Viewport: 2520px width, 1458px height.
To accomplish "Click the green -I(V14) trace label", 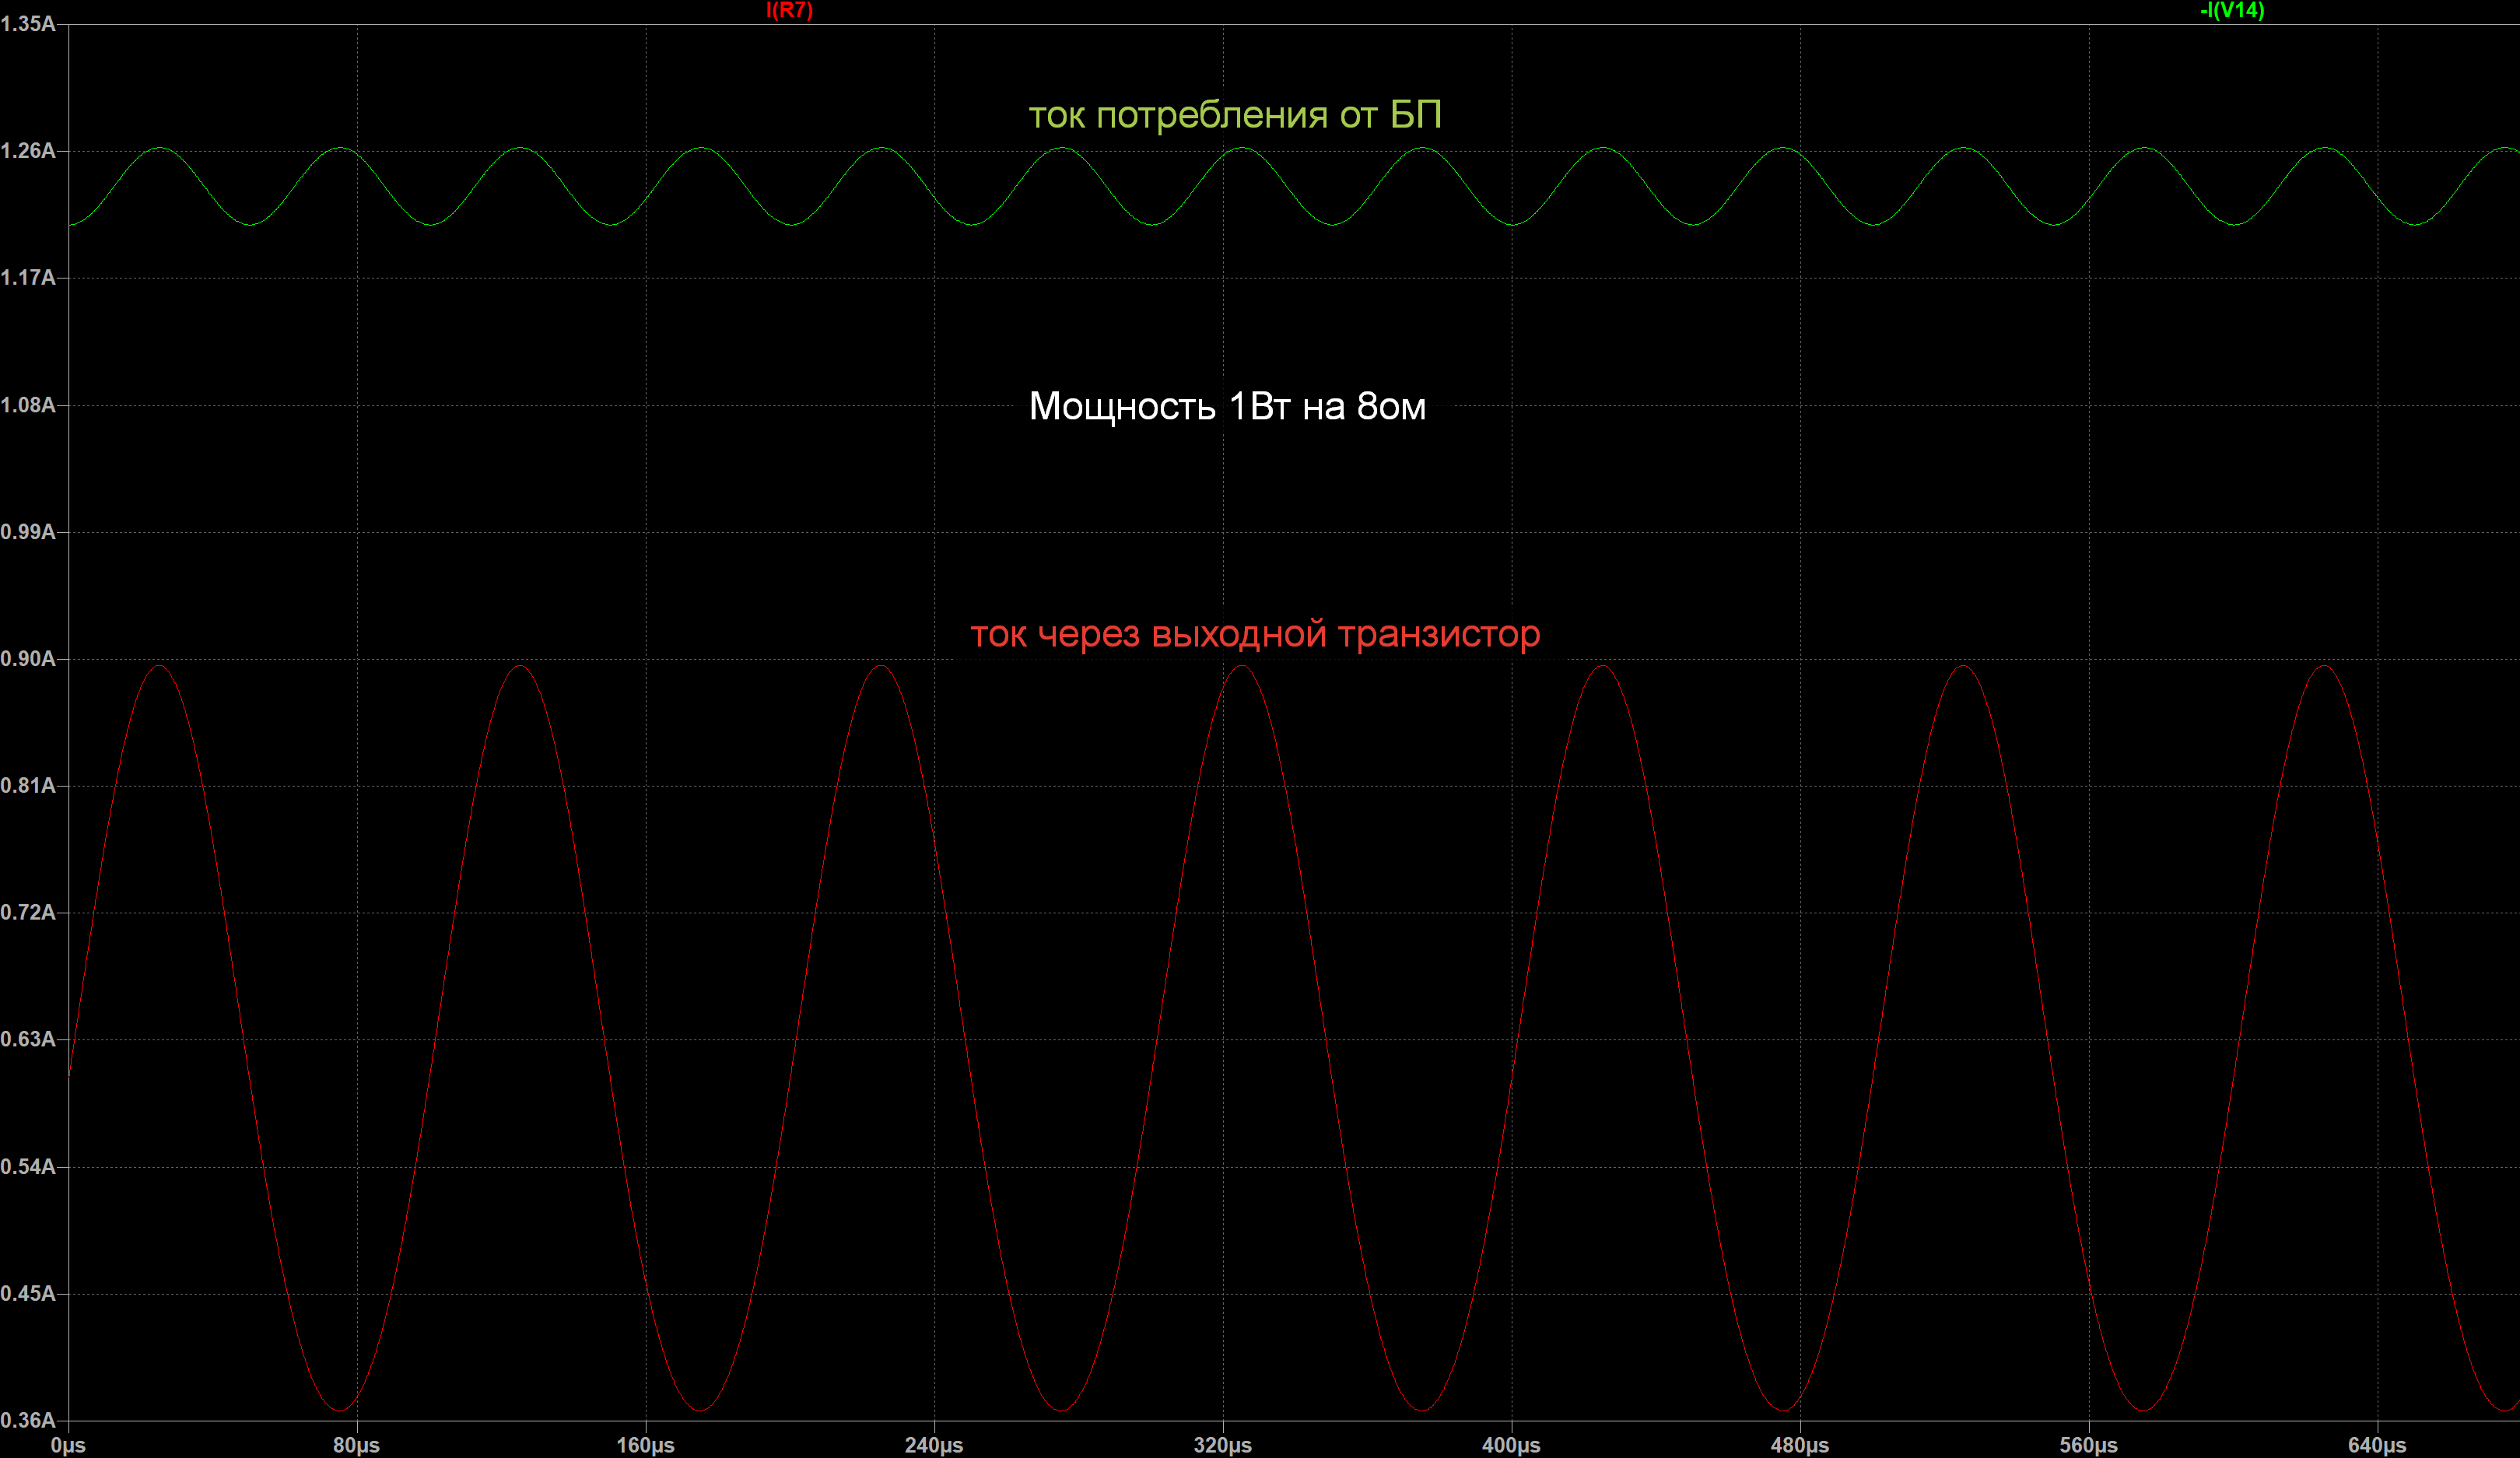I will [2231, 10].
